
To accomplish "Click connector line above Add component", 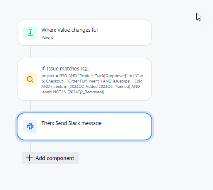I will (31, 147).
